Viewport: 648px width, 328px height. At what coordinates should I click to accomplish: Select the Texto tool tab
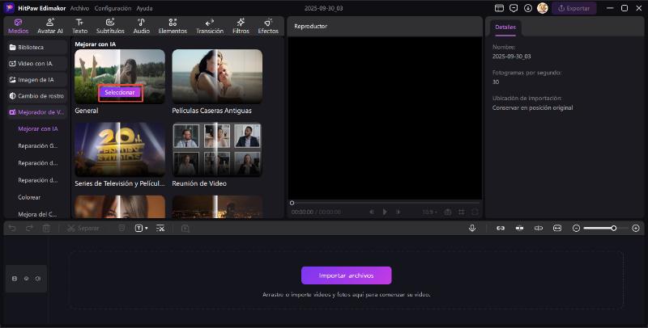[x=79, y=26]
